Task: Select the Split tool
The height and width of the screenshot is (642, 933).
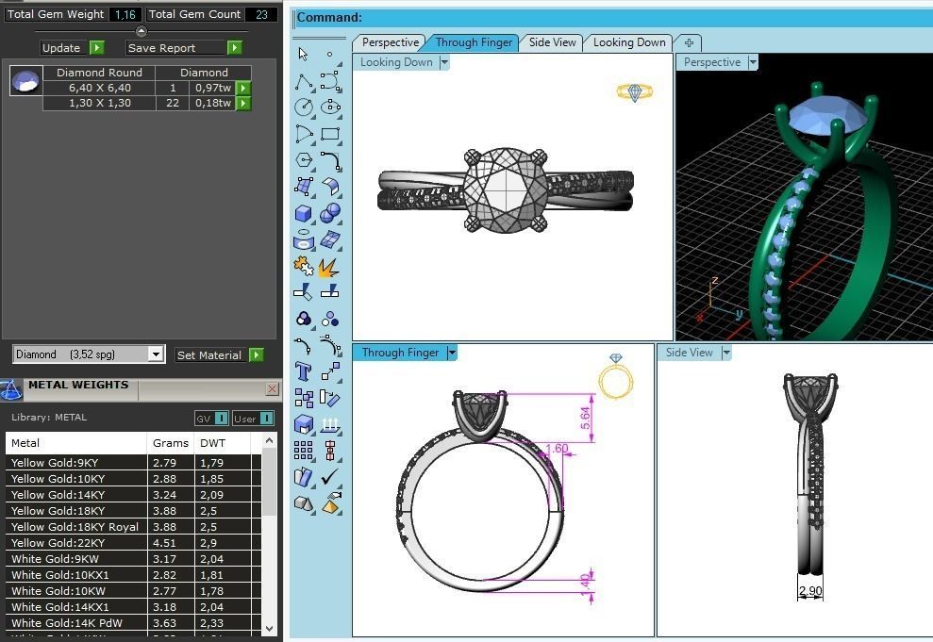Action: click(x=329, y=291)
